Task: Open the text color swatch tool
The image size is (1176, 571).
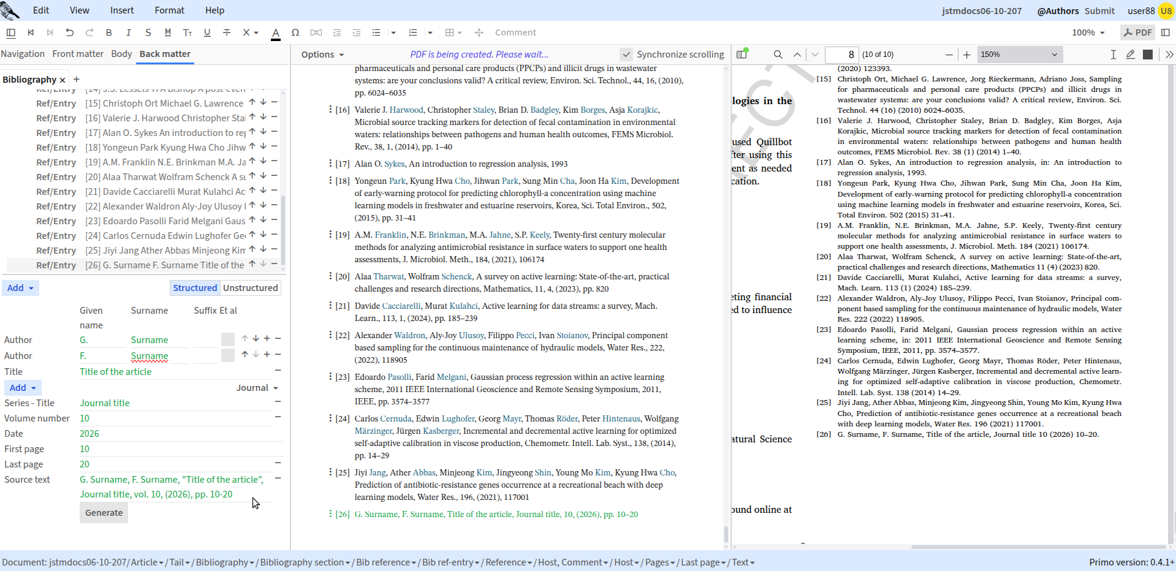Action: pos(276,33)
